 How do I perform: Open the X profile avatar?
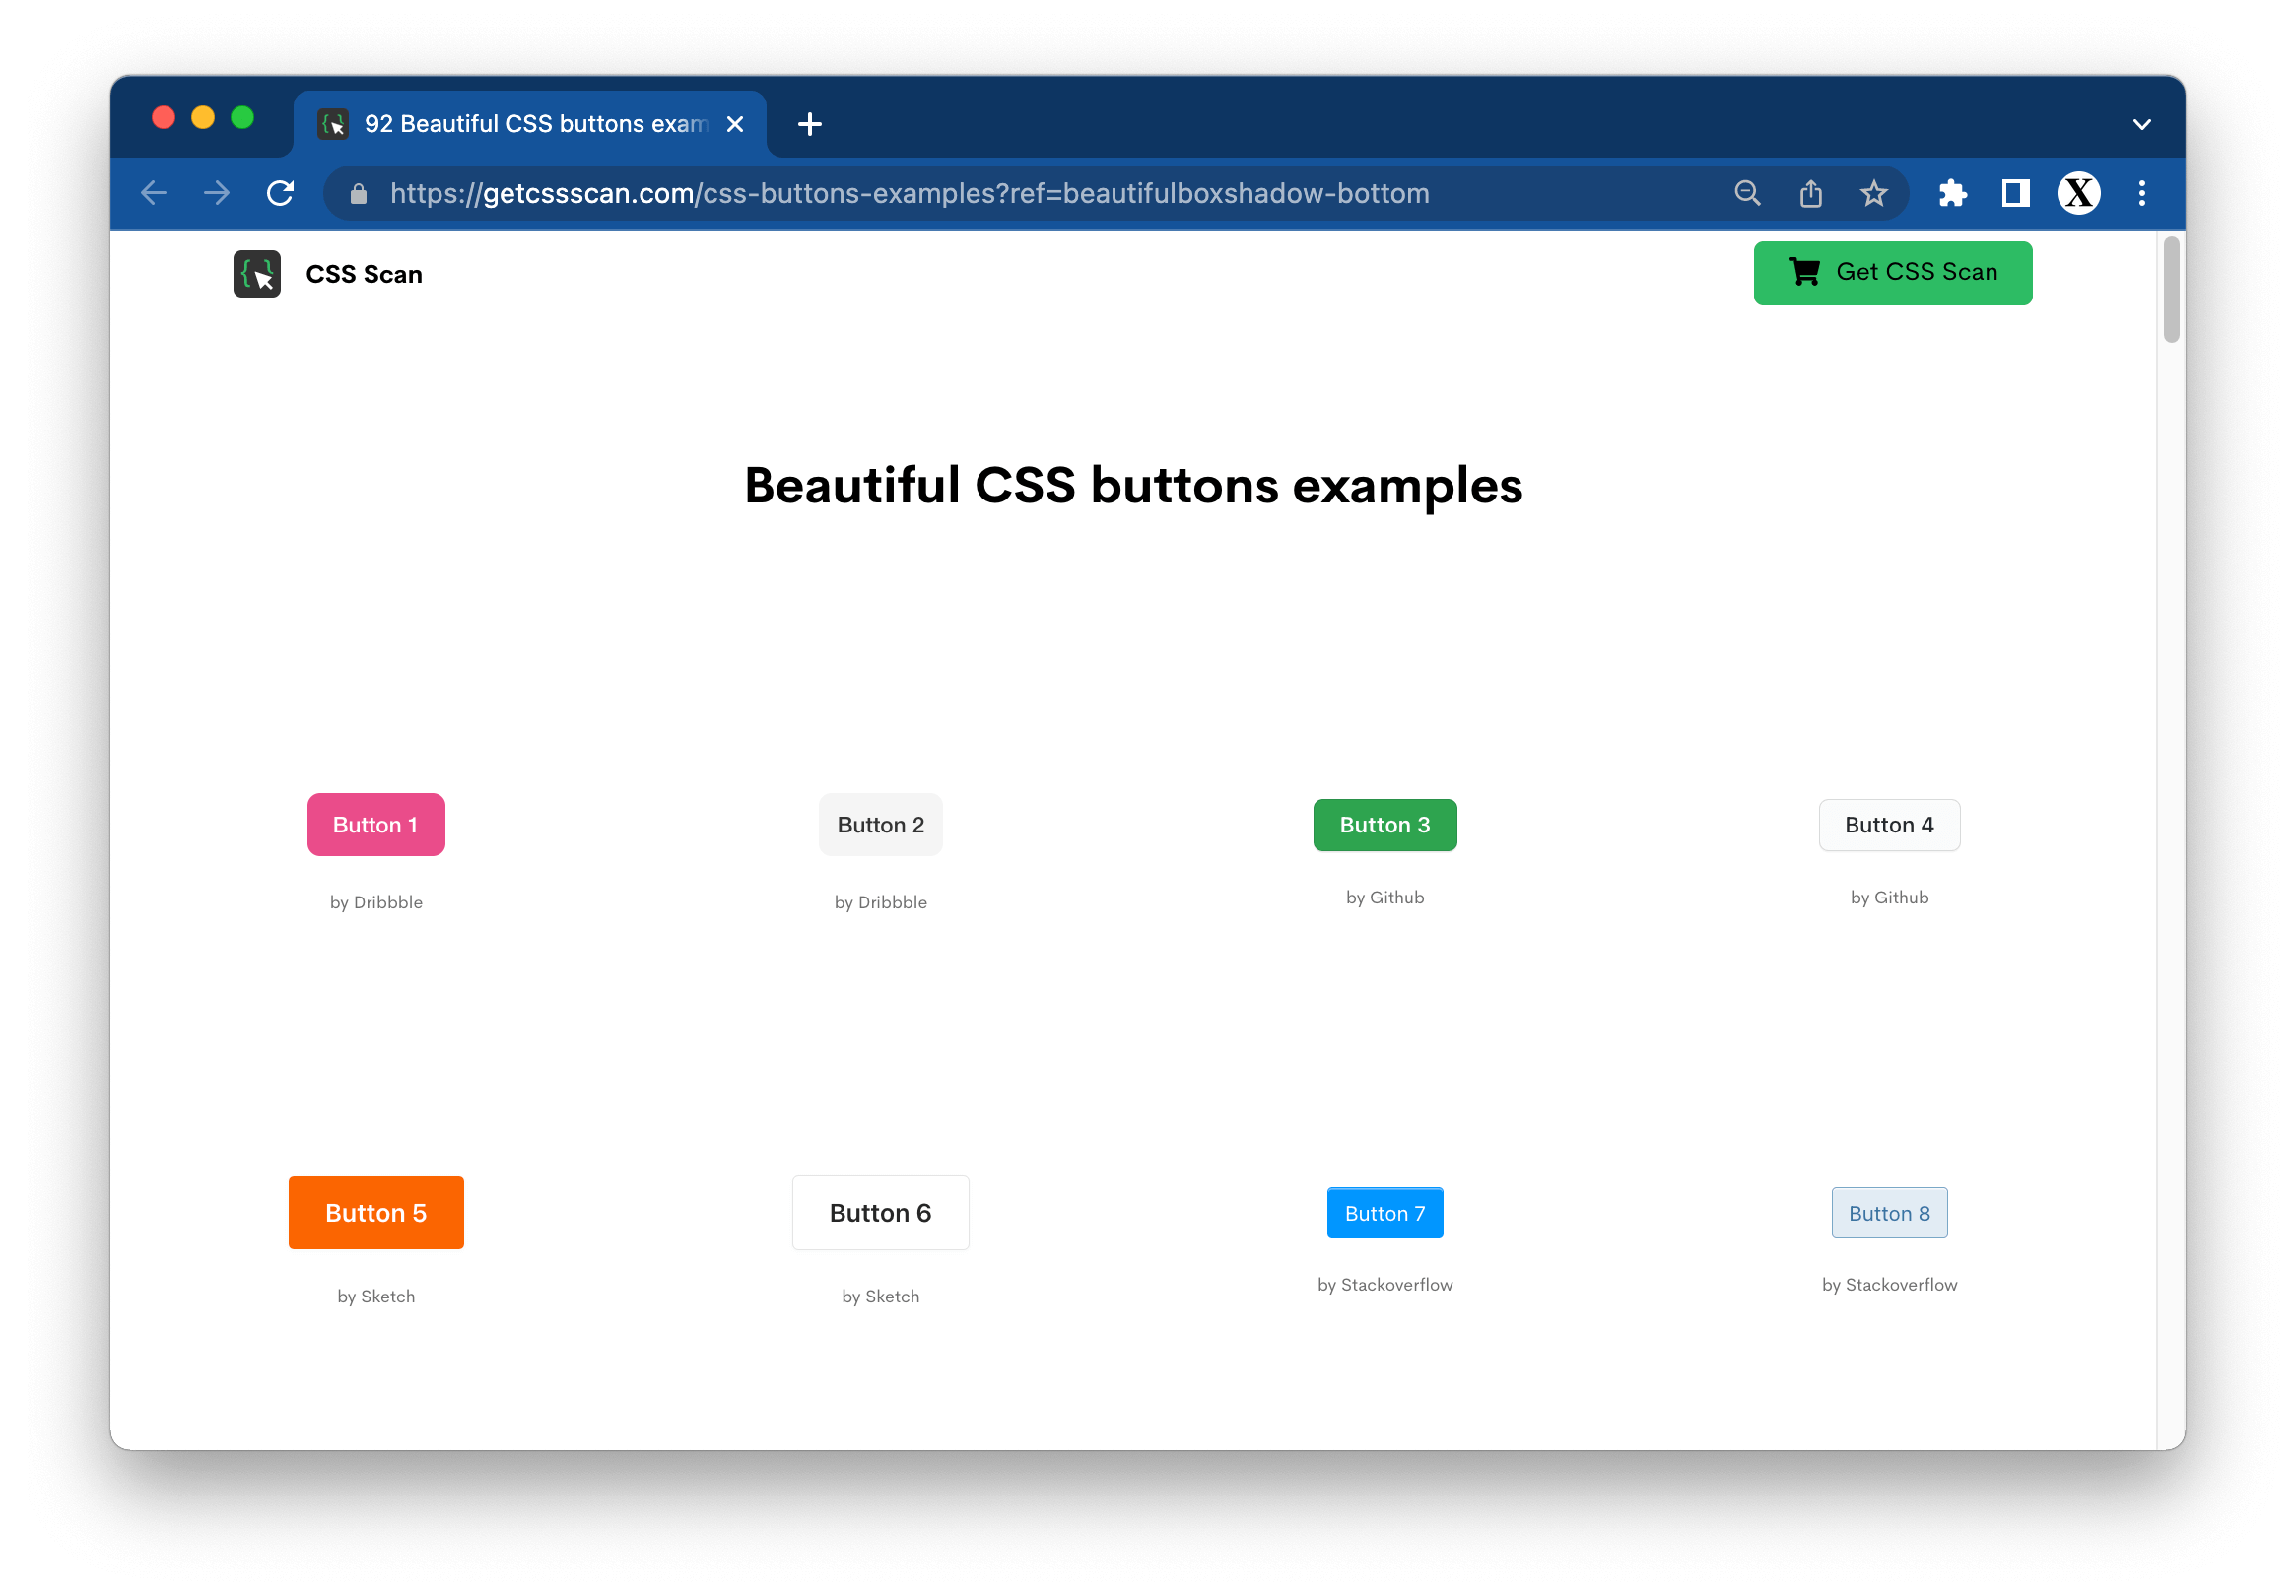click(2078, 193)
